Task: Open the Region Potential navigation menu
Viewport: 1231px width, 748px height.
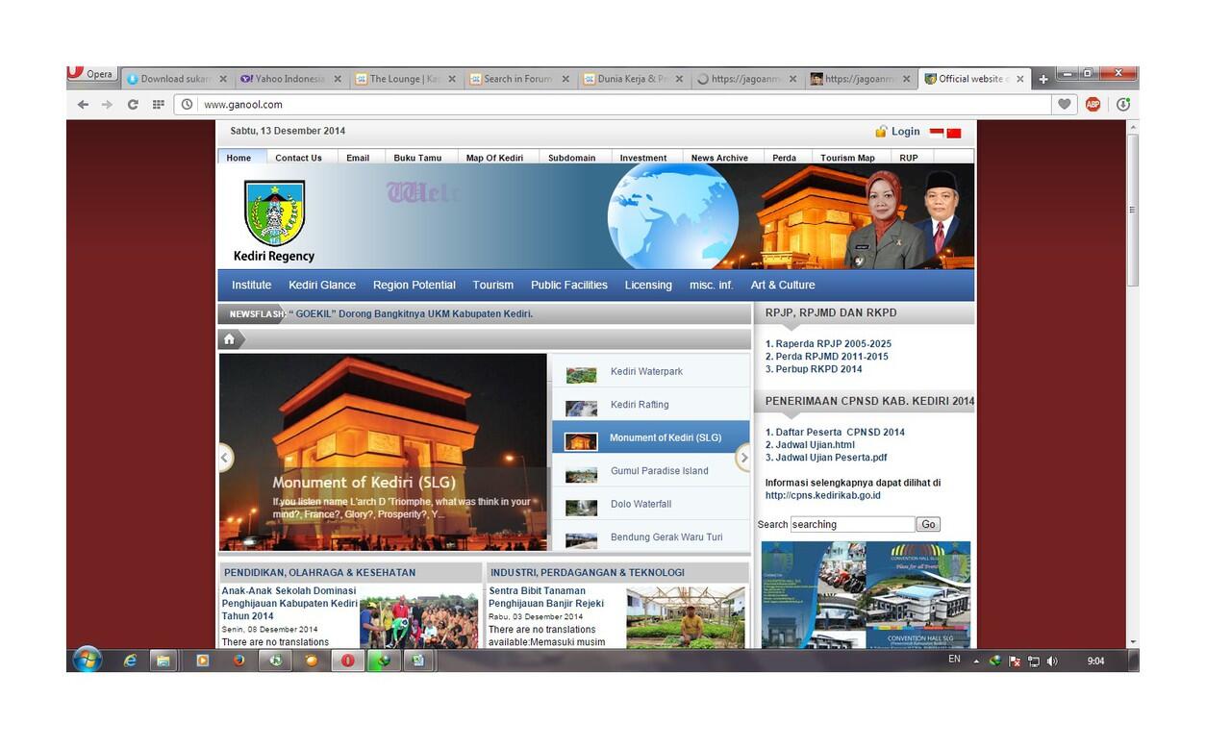Action: pyautogui.click(x=415, y=286)
